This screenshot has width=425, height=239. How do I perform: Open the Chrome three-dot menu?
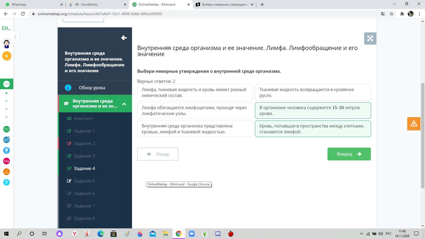[x=419, y=14]
